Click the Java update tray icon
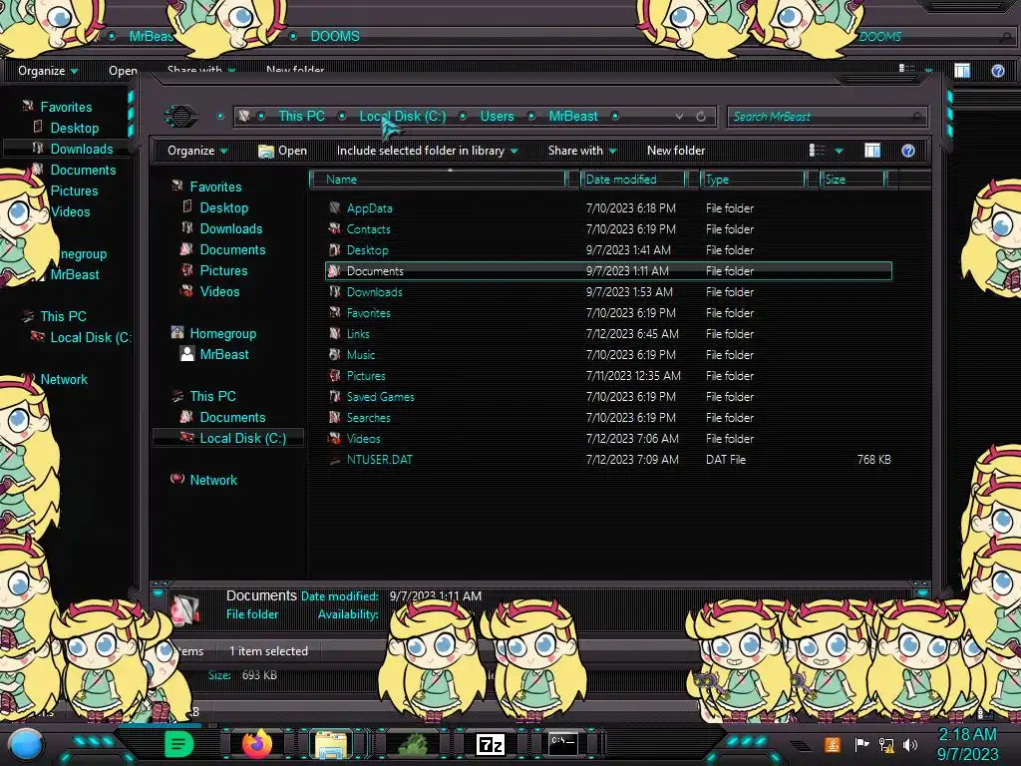Viewport: 1021px width, 766px height. (833, 744)
